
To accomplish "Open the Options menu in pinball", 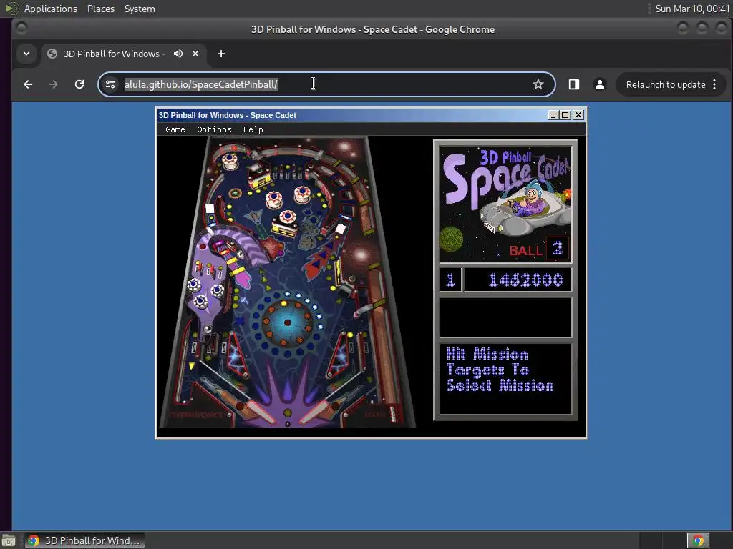I will click(x=214, y=129).
